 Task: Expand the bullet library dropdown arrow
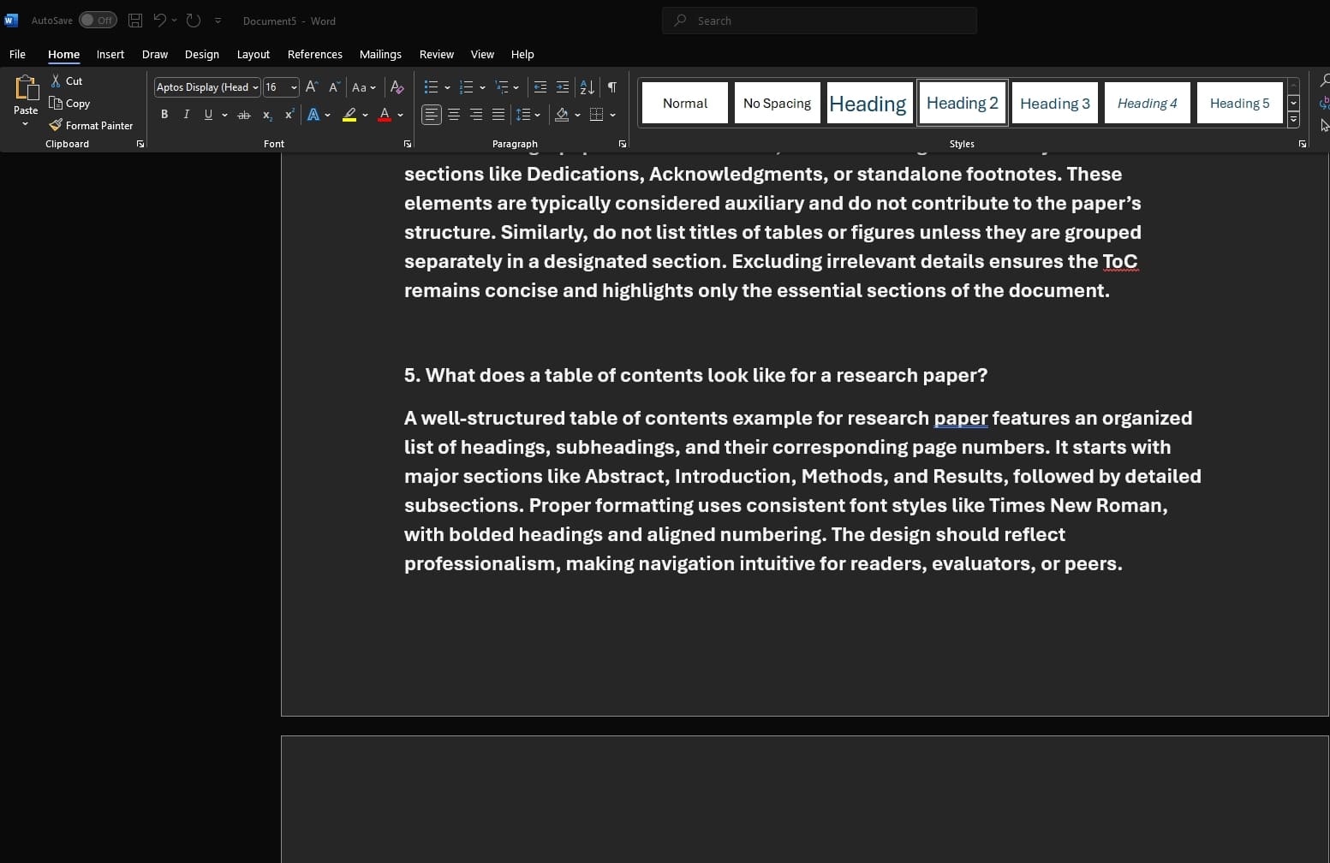(447, 87)
